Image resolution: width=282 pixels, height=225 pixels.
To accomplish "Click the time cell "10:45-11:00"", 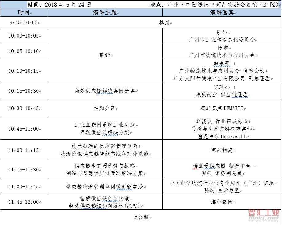I will 24,129.
